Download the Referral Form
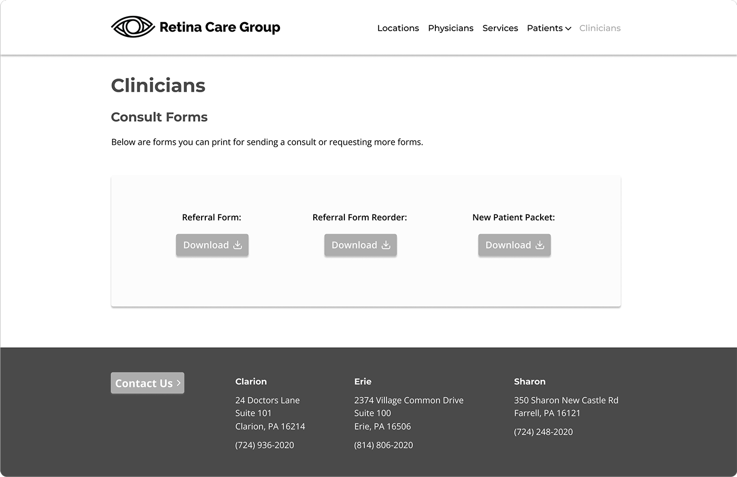The width and height of the screenshot is (737, 477). 206,245
